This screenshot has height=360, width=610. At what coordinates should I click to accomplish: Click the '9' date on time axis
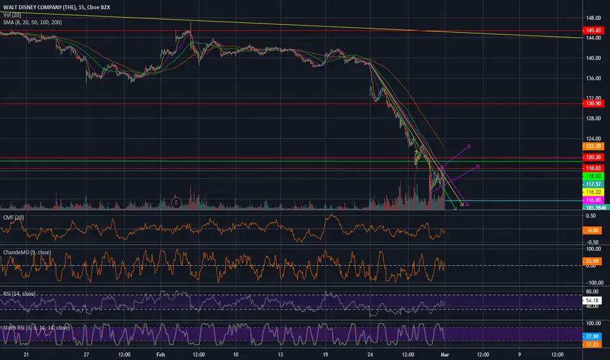tap(520, 355)
